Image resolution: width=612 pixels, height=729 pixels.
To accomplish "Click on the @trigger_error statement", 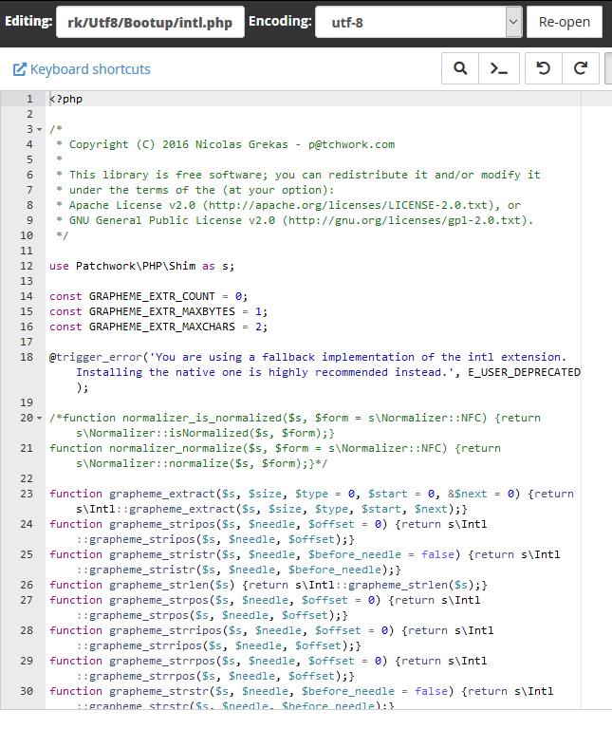I will [x=315, y=372].
